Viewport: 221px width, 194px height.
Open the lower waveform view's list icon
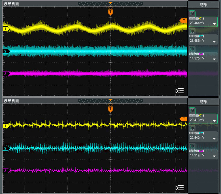click(x=180, y=188)
